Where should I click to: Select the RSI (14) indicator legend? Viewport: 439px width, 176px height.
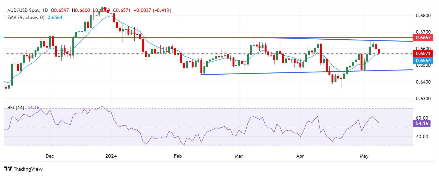(x=16, y=108)
